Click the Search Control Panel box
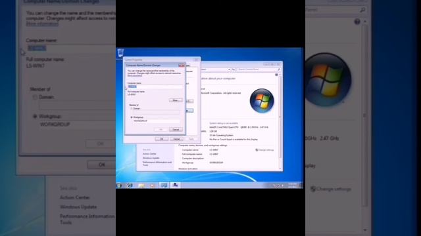Image resolution: width=421 pixels, height=236 pixels. pos(259,69)
